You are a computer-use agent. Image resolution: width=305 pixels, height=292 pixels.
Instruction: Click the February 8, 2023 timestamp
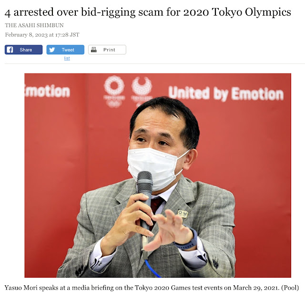(x=42, y=35)
